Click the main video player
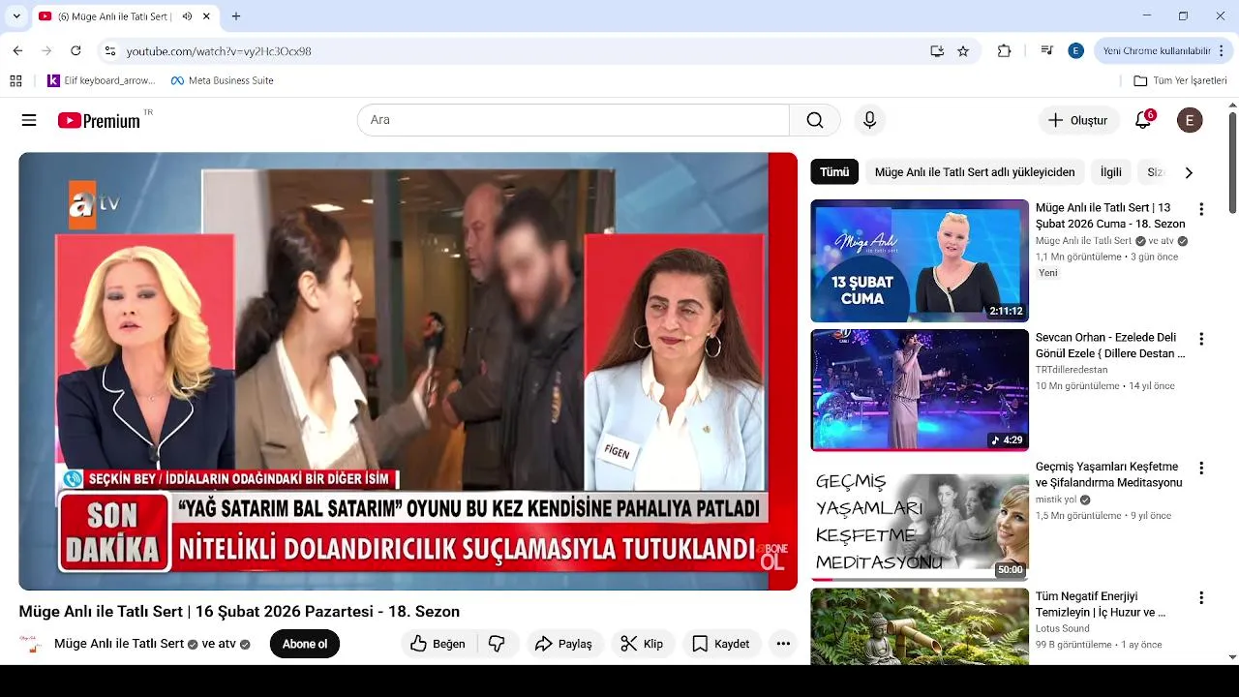 click(x=408, y=371)
